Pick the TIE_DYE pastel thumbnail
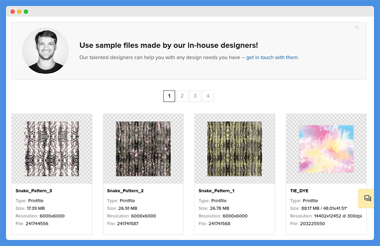The width and height of the screenshot is (380, 246). click(326, 149)
